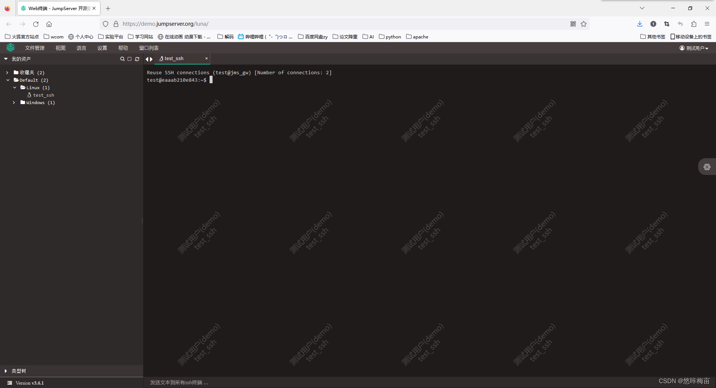Viewport: 716px width, 388px height.
Task: Search assets with magnifier icon
Action: tap(122, 59)
